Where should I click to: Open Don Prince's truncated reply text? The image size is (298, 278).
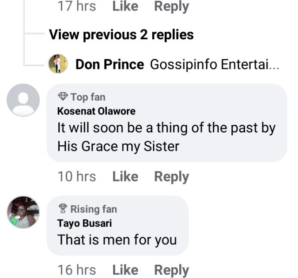(x=215, y=64)
